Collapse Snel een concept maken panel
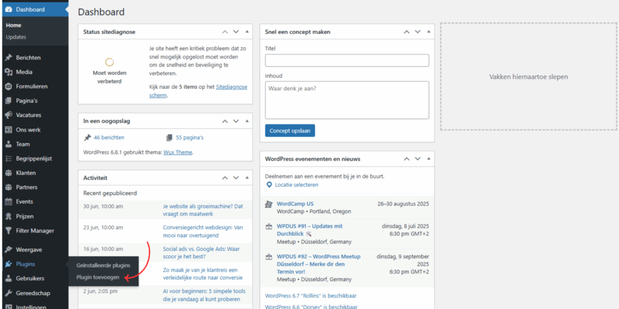The height and width of the screenshot is (309, 619). pyautogui.click(x=429, y=32)
